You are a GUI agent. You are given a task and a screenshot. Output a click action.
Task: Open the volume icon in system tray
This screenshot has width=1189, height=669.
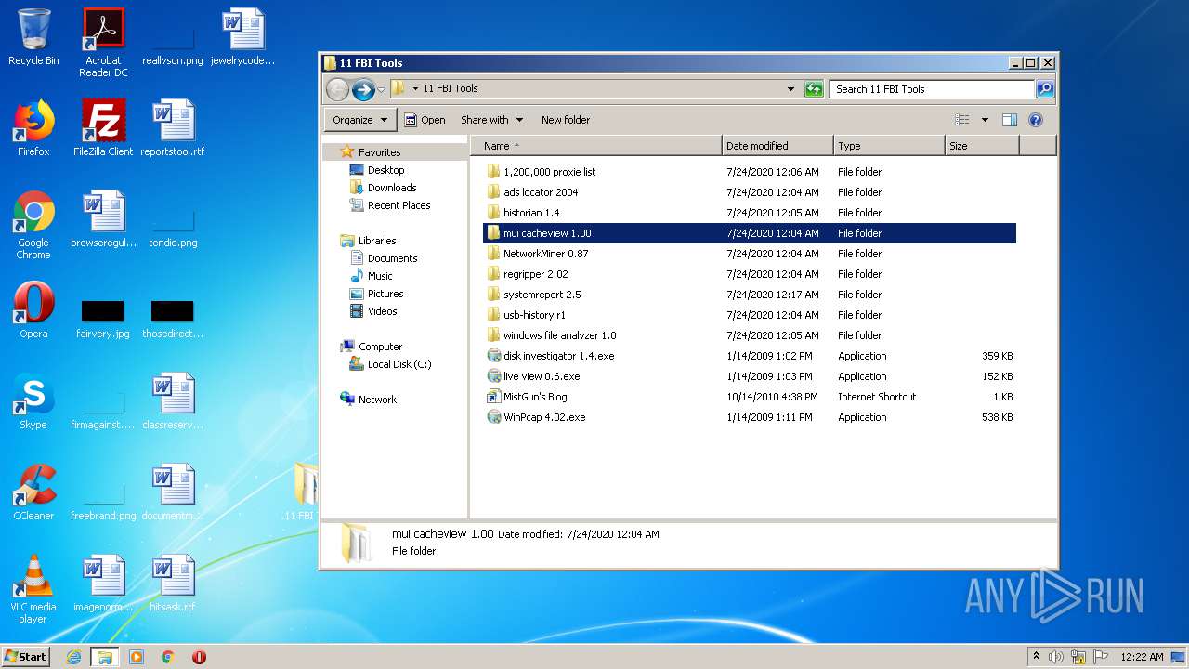point(1056,657)
